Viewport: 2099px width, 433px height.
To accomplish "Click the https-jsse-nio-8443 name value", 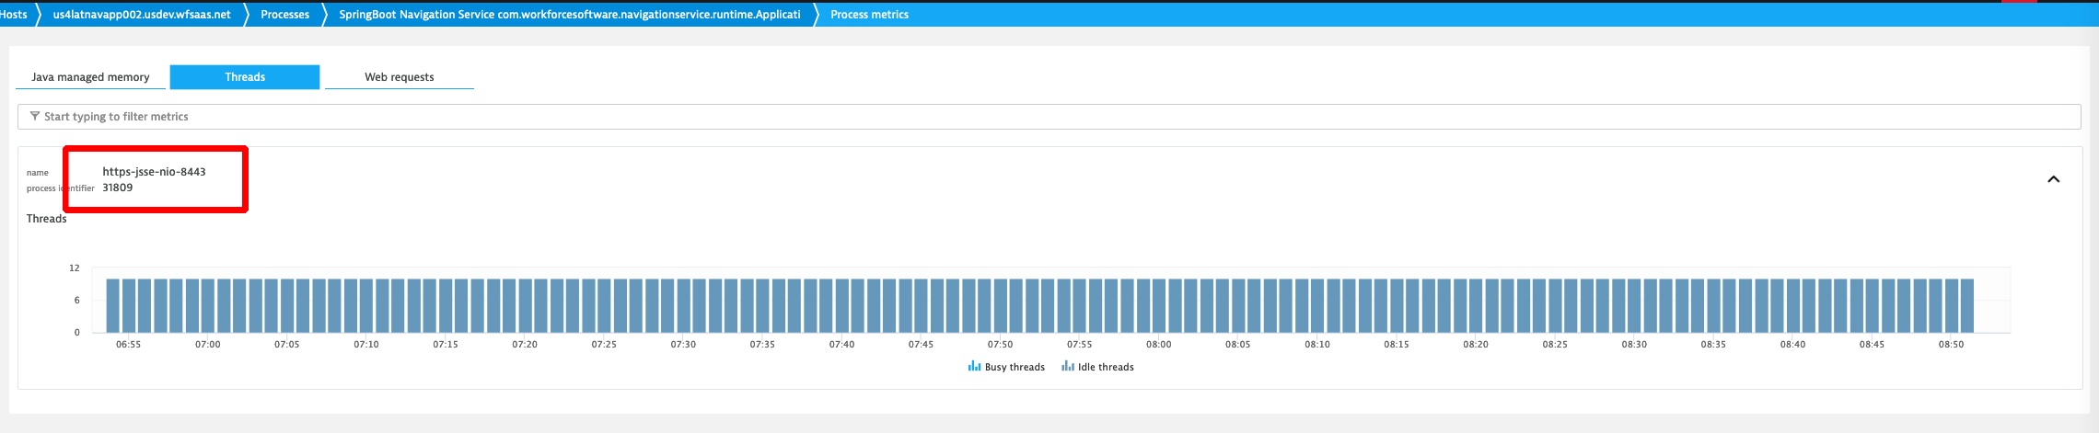I will click(x=154, y=172).
